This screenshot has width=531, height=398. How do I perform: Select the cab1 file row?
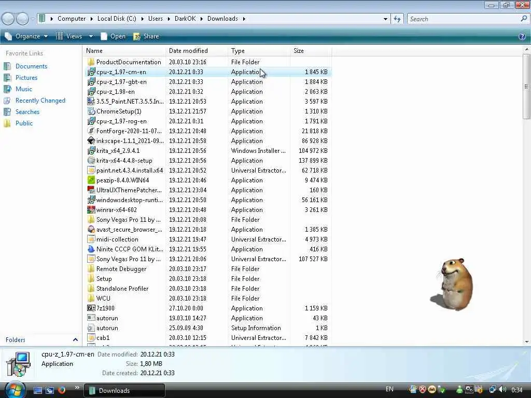(x=207, y=338)
